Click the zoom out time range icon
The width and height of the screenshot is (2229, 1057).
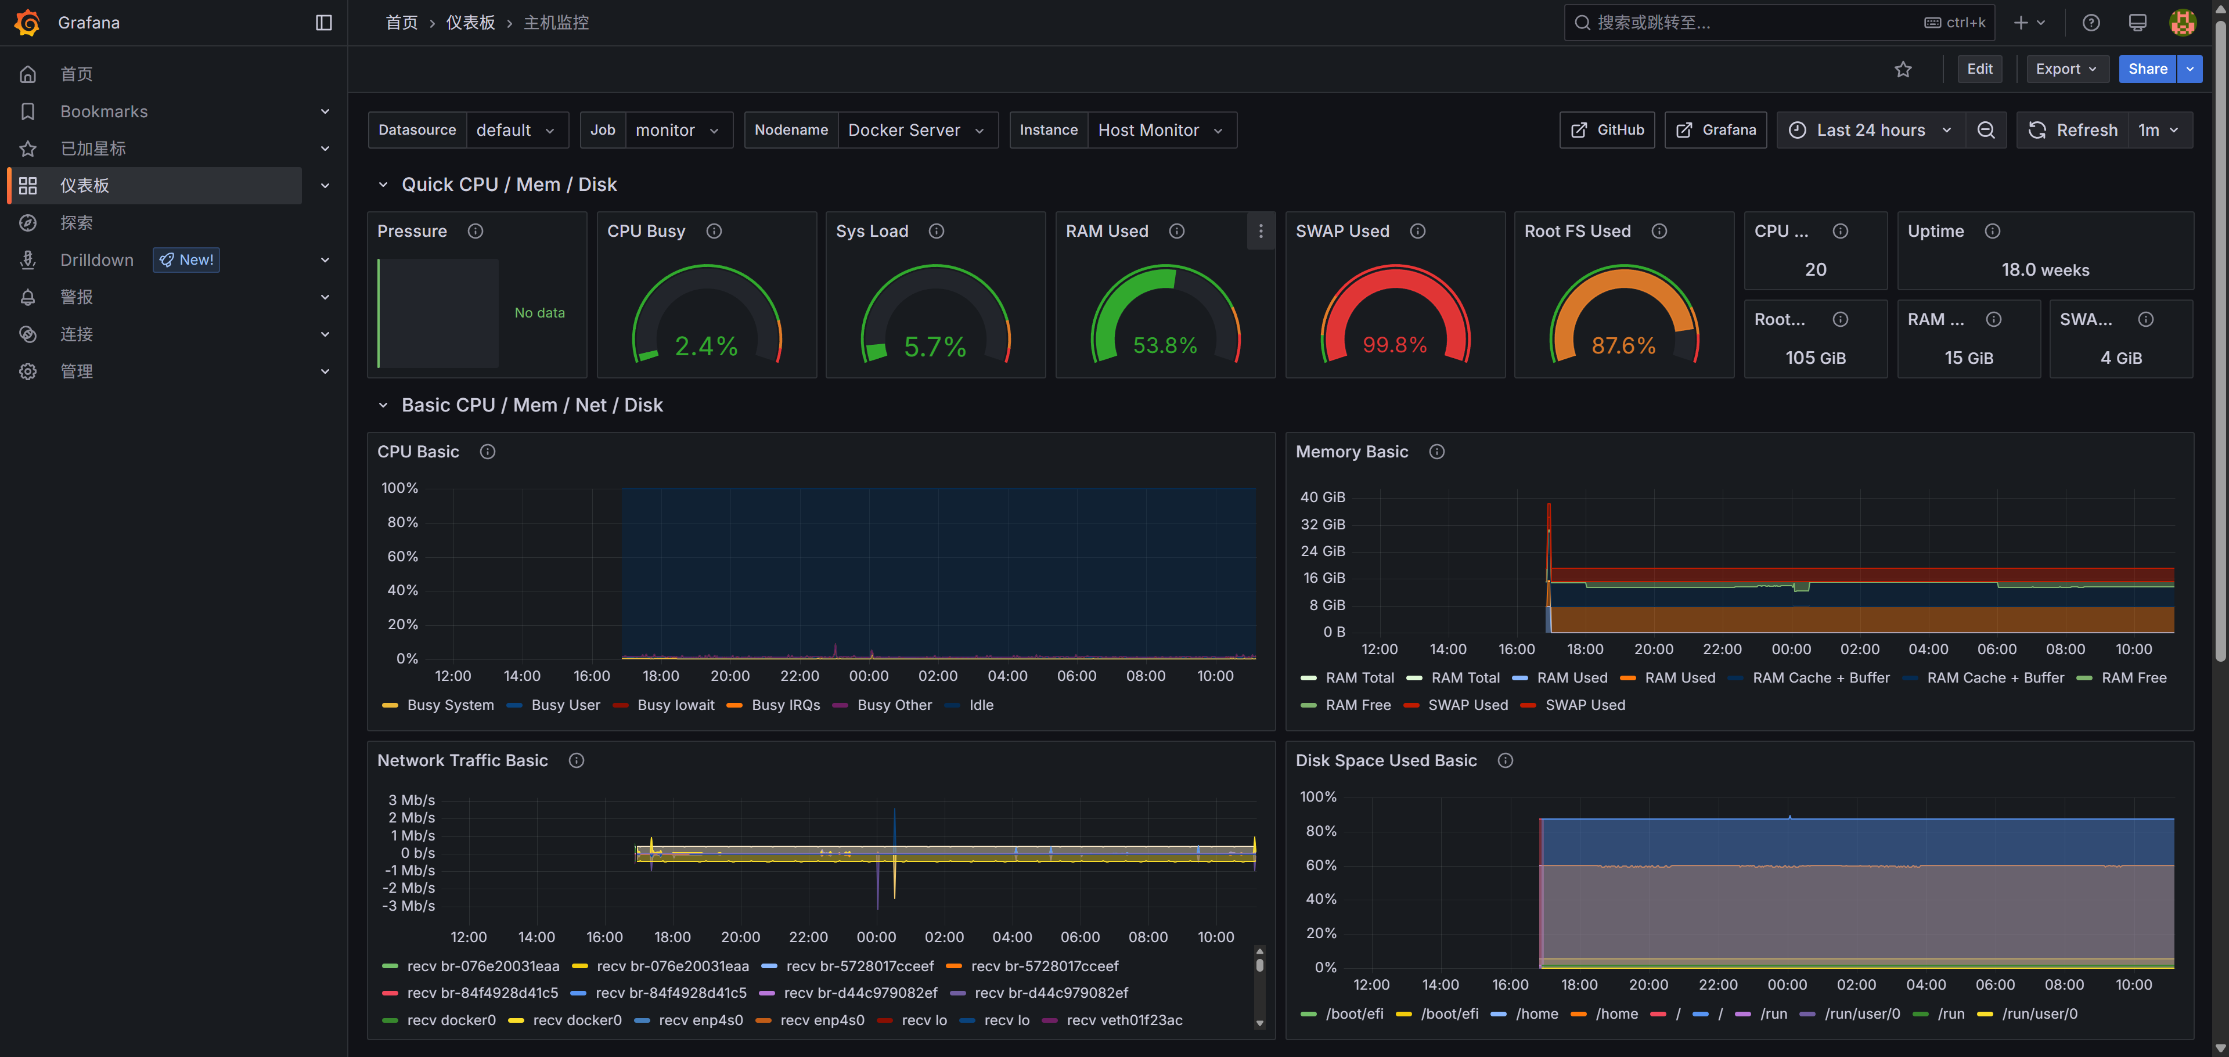[x=1986, y=130]
